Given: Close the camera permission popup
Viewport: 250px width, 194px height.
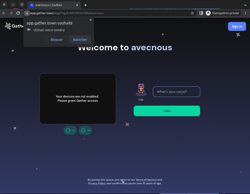Looking at the screenshot, I should click(90, 20).
